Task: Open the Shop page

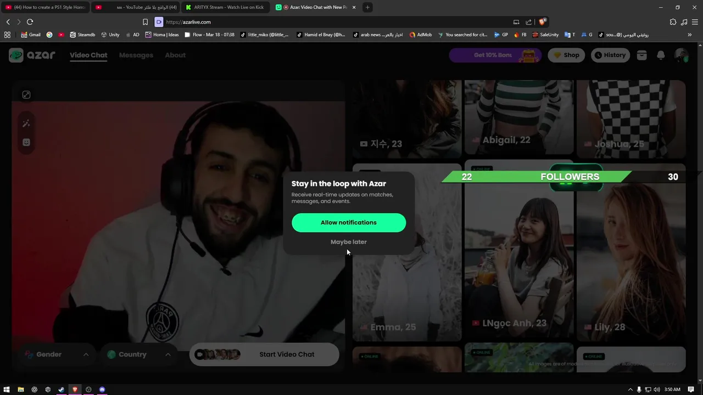Action: [566, 55]
